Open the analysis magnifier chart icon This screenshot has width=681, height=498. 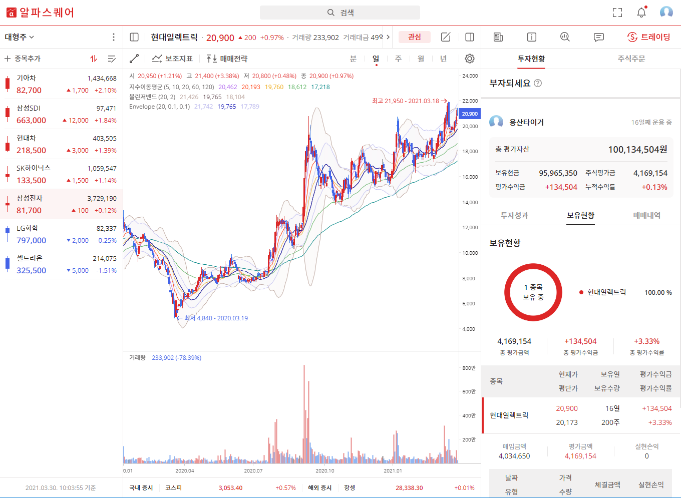point(565,37)
